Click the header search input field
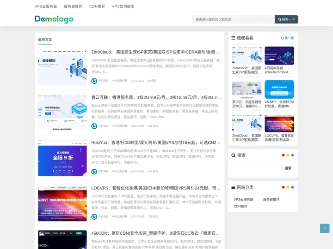Screen dimensions: 333x249 pos(234,19)
